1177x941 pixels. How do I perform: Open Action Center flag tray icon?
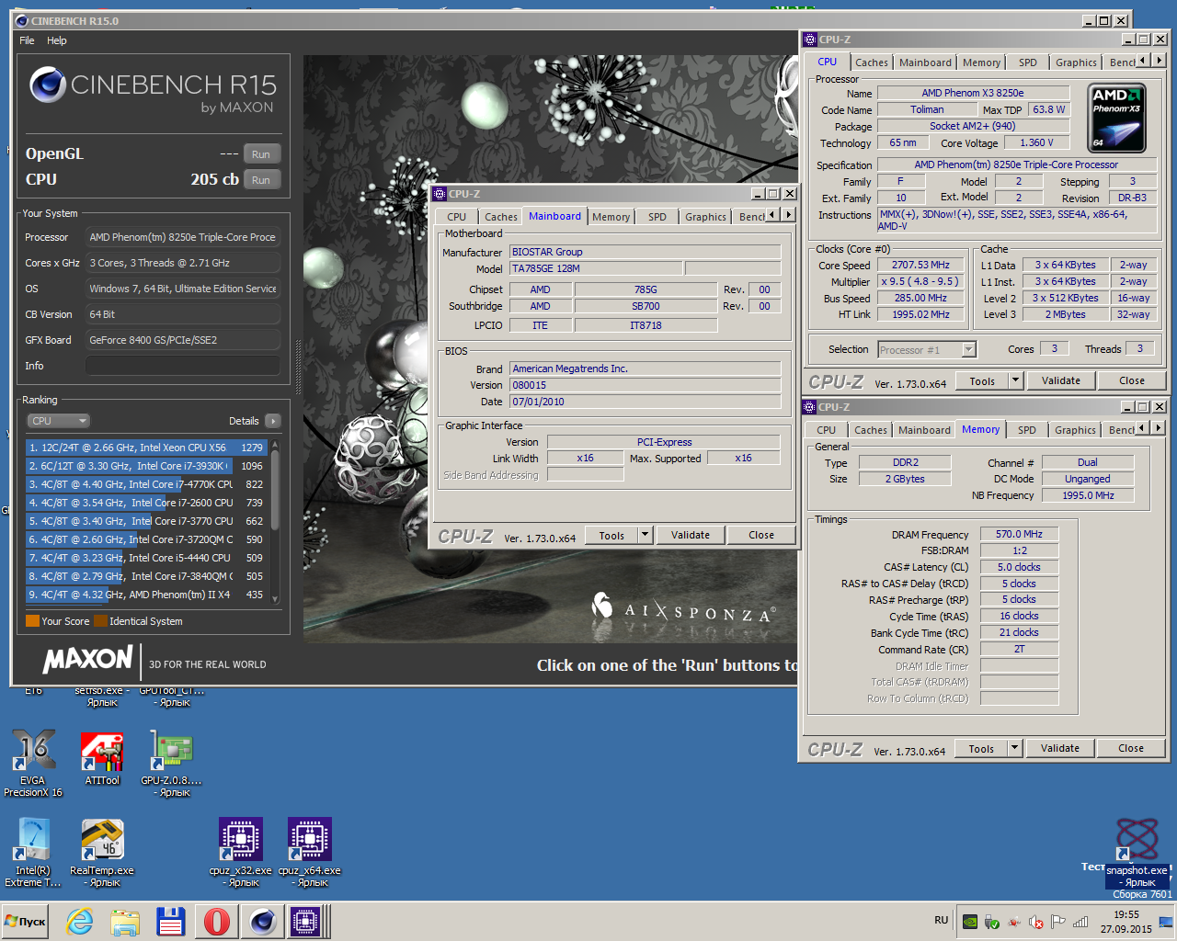pos(1058,922)
